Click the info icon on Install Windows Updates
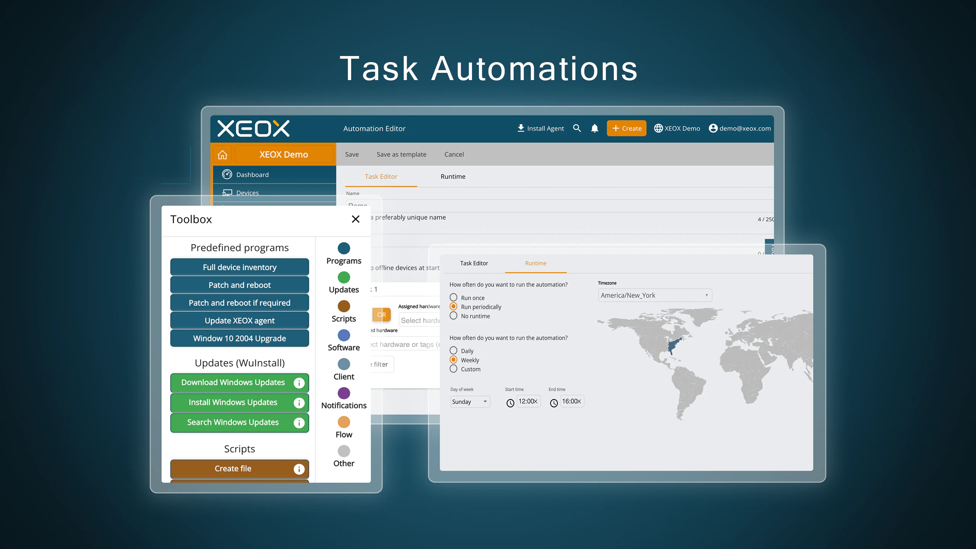This screenshot has width=976, height=549. tap(299, 403)
